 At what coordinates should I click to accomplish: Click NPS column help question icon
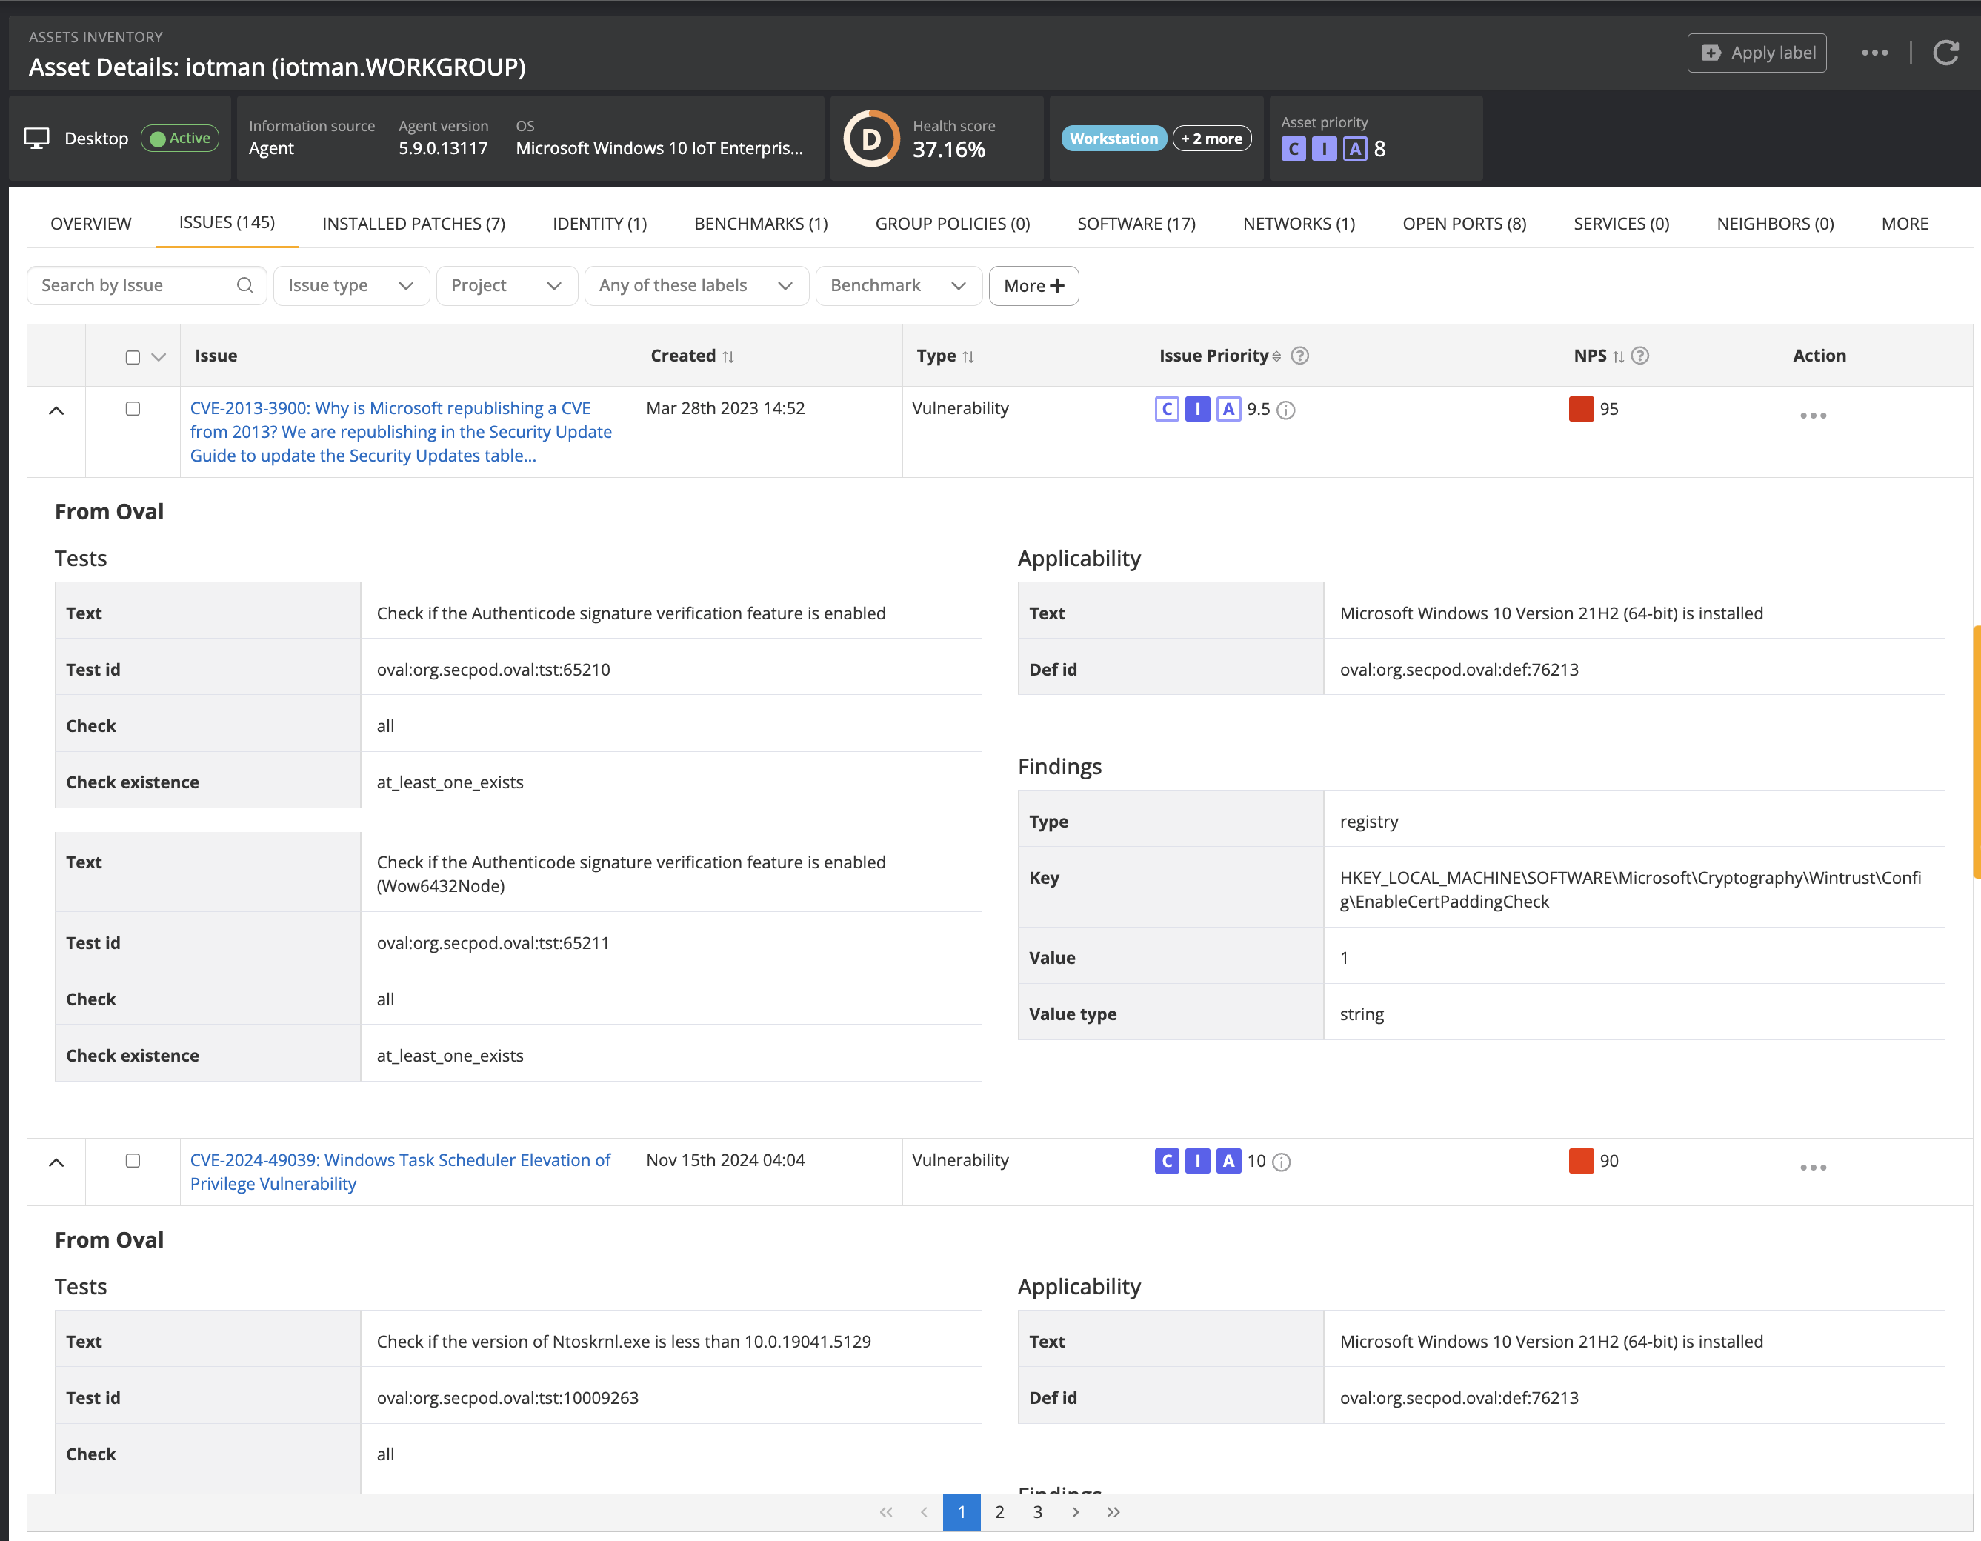pyautogui.click(x=1639, y=356)
